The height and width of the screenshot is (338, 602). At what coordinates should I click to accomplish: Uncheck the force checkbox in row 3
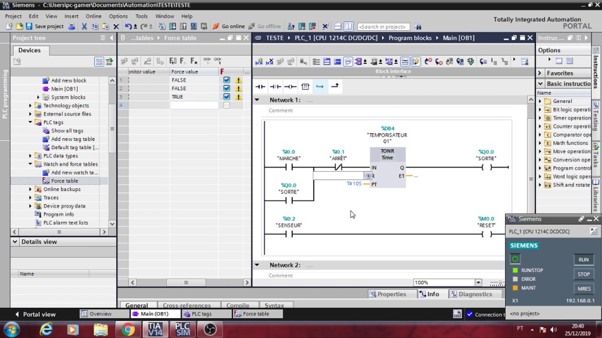[x=227, y=97]
